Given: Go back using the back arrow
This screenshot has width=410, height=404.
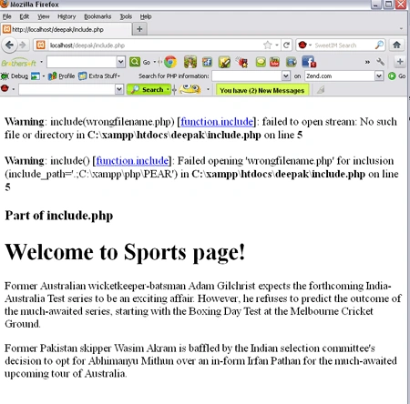Looking at the screenshot, I should [9, 45].
